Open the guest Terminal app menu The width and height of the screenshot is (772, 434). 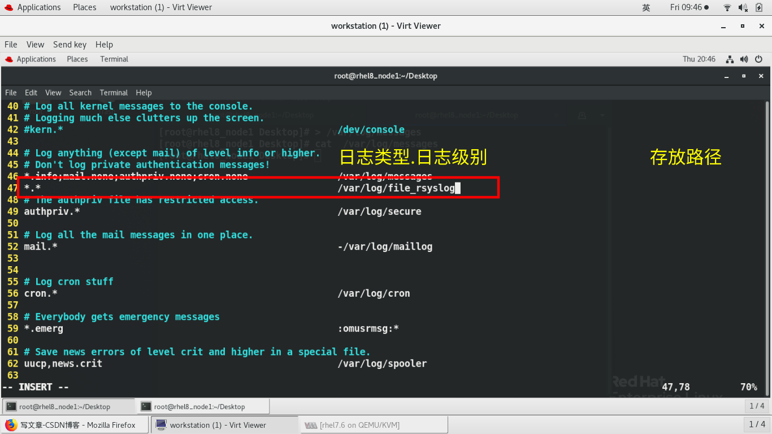(x=114, y=59)
